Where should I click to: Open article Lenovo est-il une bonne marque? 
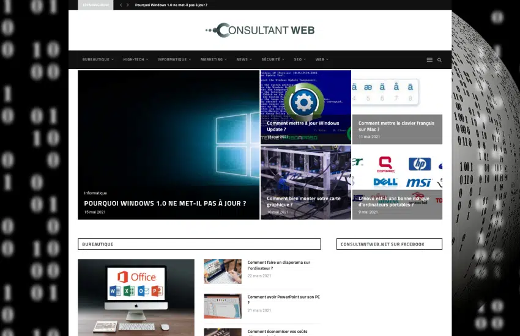coord(393,202)
